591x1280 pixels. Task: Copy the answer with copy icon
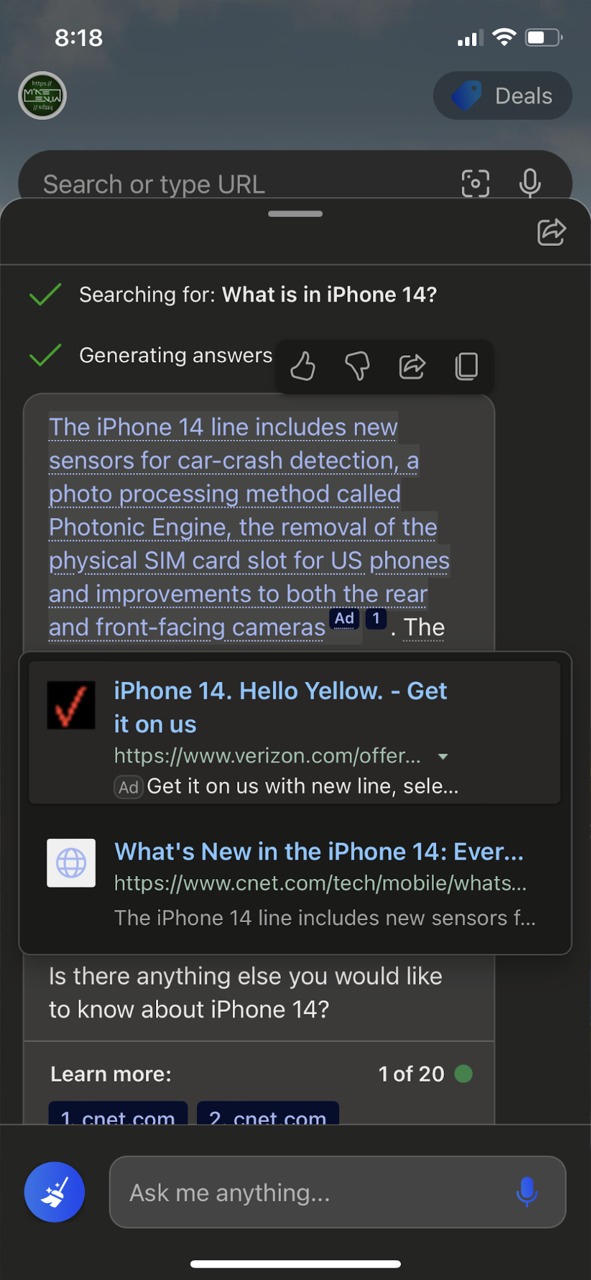point(466,366)
